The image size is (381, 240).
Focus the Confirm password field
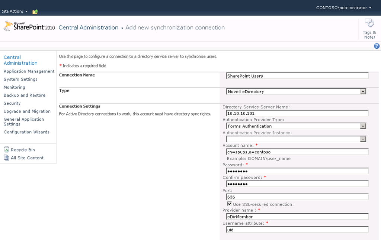297,184
